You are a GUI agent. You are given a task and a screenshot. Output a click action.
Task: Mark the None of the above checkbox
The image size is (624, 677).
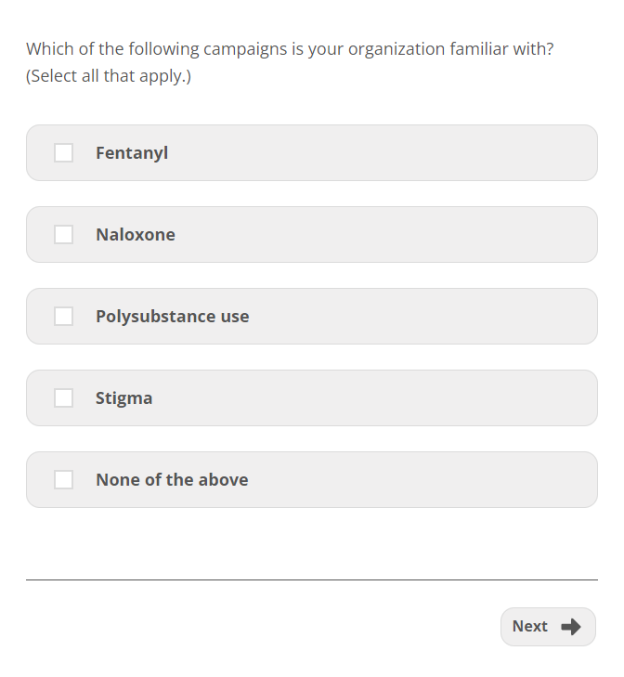click(x=64, y=479)
